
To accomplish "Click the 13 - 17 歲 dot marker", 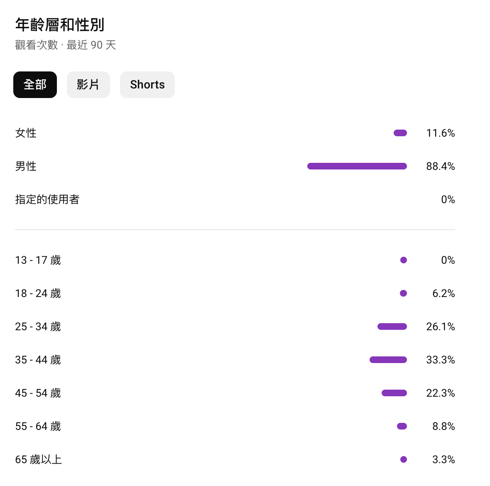I will click(x=403, y=260).
